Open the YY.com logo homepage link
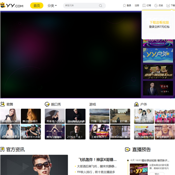 click(12, 6)
